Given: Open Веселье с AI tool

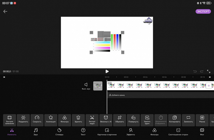Looking at the screenshot, I should pos(106,120).
